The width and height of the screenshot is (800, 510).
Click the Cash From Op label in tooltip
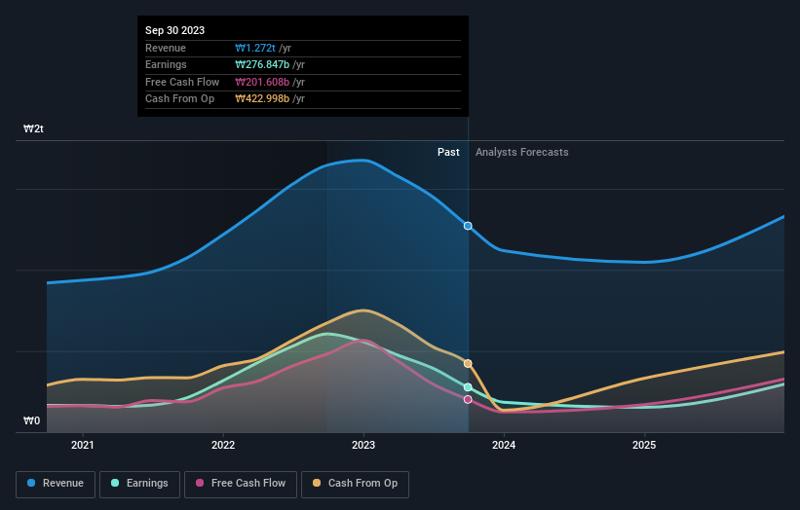click(179, 99)
